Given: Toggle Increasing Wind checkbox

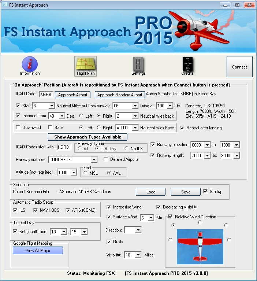Looking at the screenshot, I should click(109, 207).
